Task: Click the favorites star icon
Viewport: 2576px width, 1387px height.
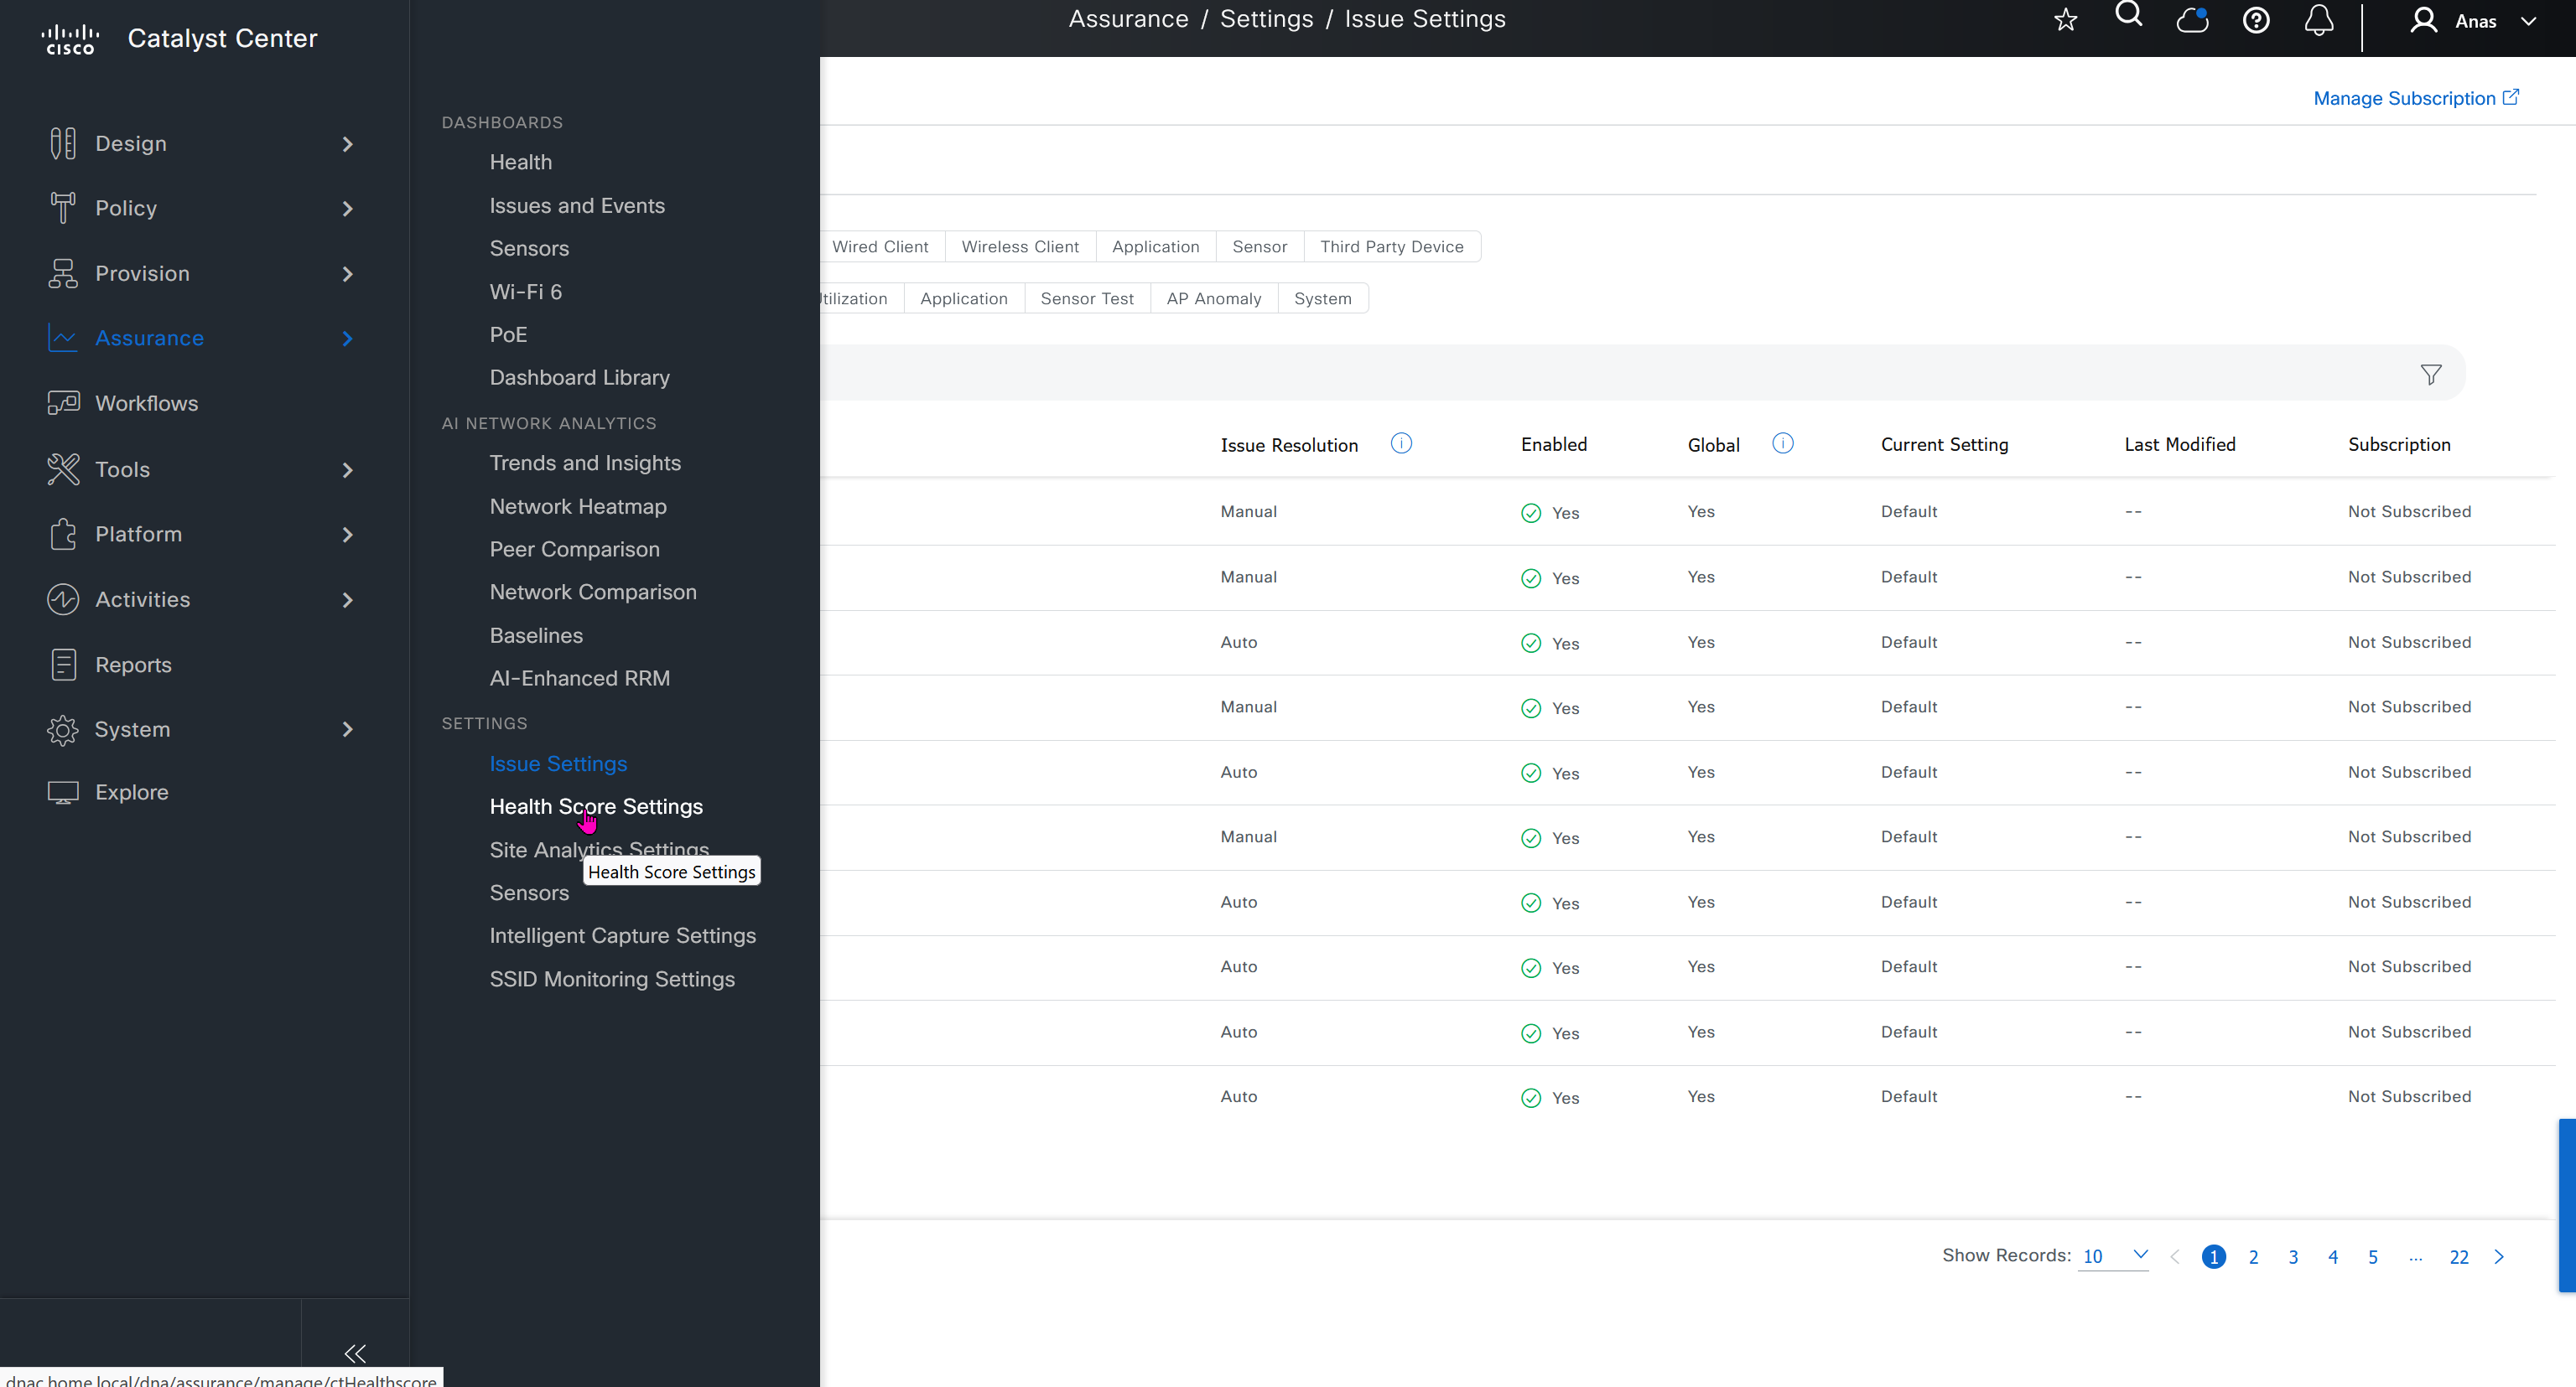Action: (2065, 21)
